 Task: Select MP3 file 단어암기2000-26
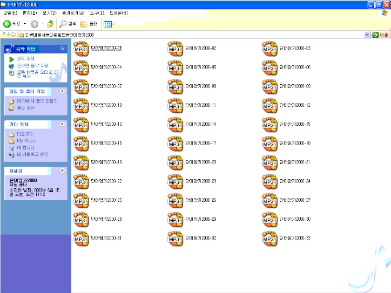coord(192,200)
